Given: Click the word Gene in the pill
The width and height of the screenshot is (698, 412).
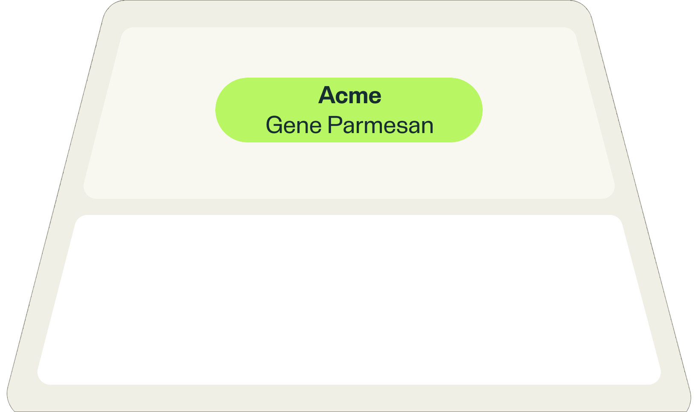Looking at the screenshot, I should (x=293, y=125).
